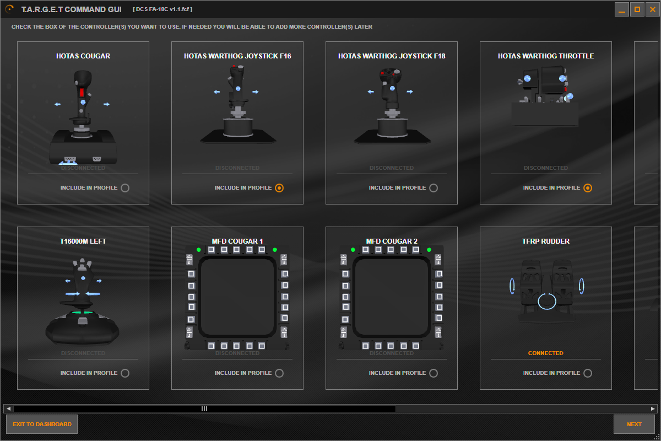Viewport: 661px width, 441px height.
Task: Click DISCONNECTED status under Warthog Joystick F18
Action: coord(392,168)
